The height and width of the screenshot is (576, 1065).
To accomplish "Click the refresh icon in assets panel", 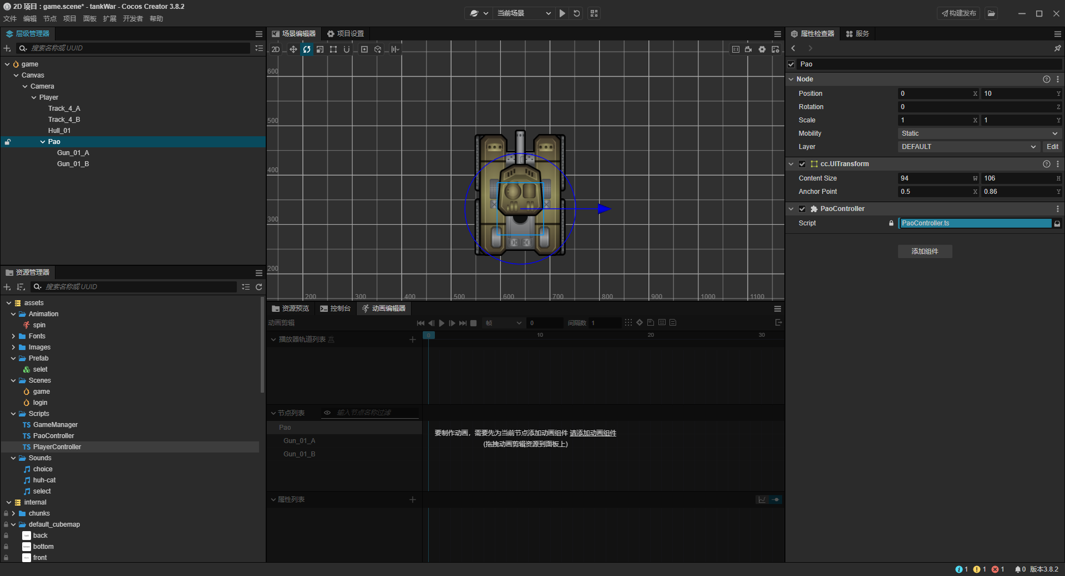I will tap(258, 287).
